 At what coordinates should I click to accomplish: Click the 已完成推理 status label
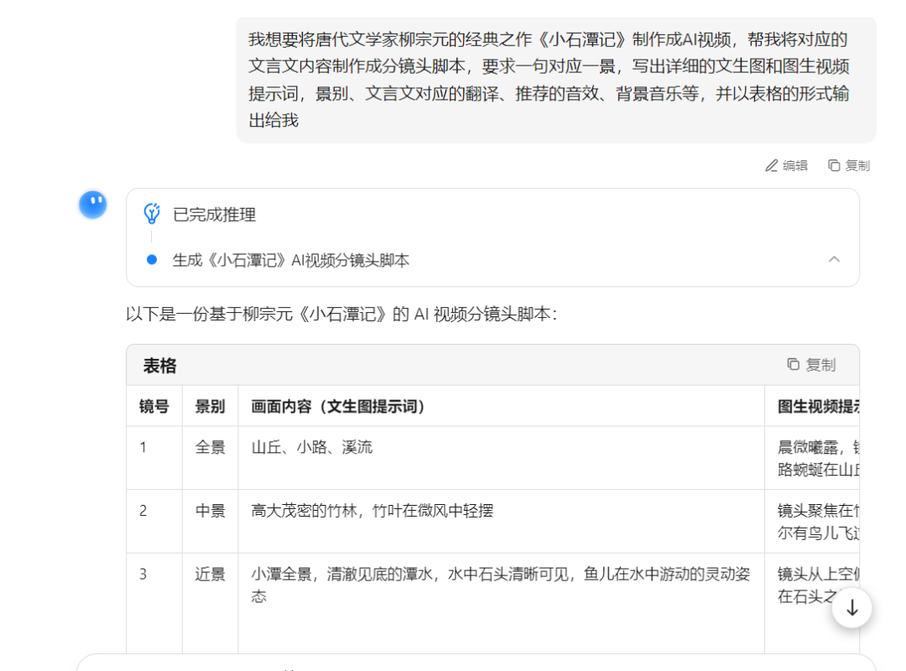(x=214, y=215)
